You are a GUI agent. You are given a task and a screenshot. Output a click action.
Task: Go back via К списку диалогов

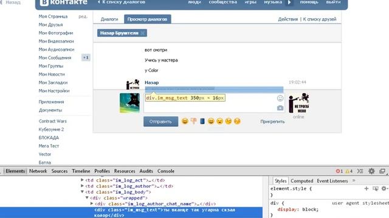point(122,2)
